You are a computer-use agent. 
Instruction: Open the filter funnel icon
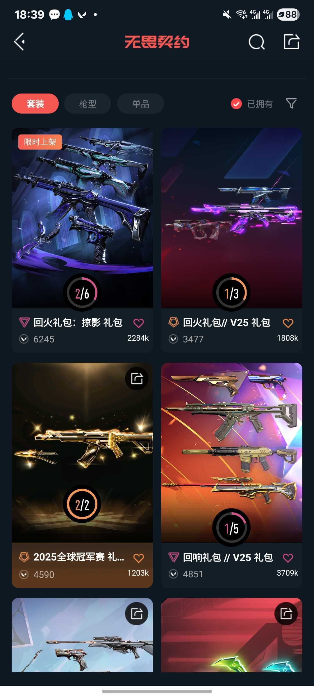291,103
